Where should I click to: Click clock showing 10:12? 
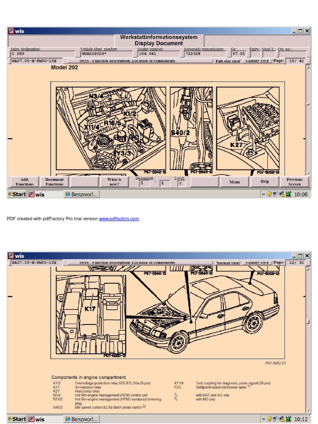[301, 419]
